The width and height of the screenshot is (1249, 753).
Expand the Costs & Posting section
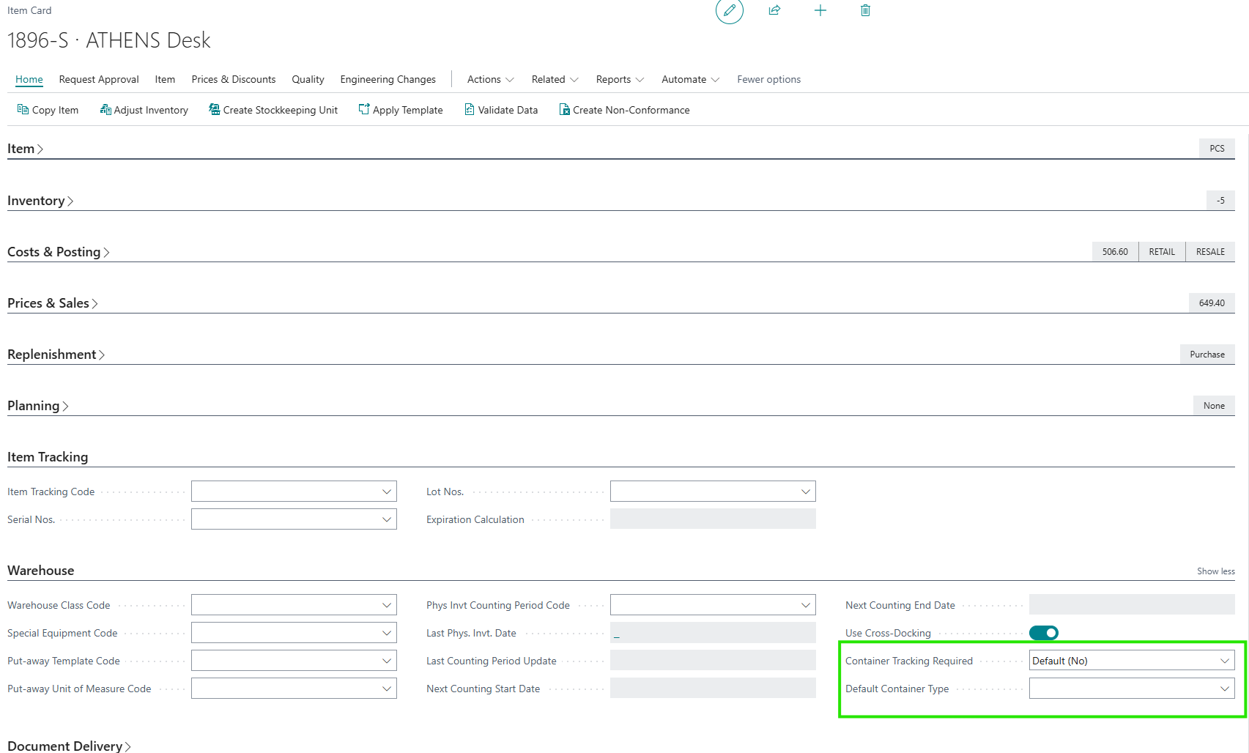[x=58, y=252]
